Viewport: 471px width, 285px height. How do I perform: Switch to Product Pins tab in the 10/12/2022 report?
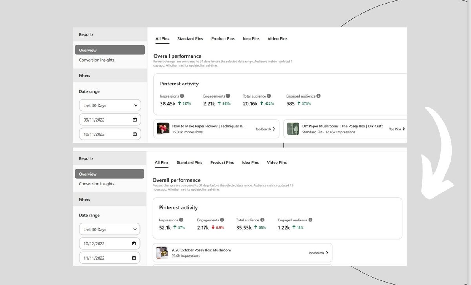click(222, 163)
